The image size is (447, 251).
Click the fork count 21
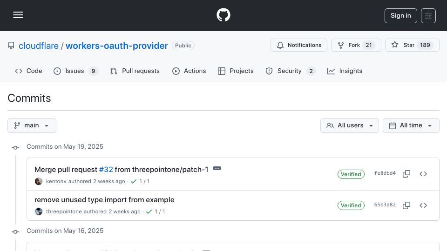point(369,45)
